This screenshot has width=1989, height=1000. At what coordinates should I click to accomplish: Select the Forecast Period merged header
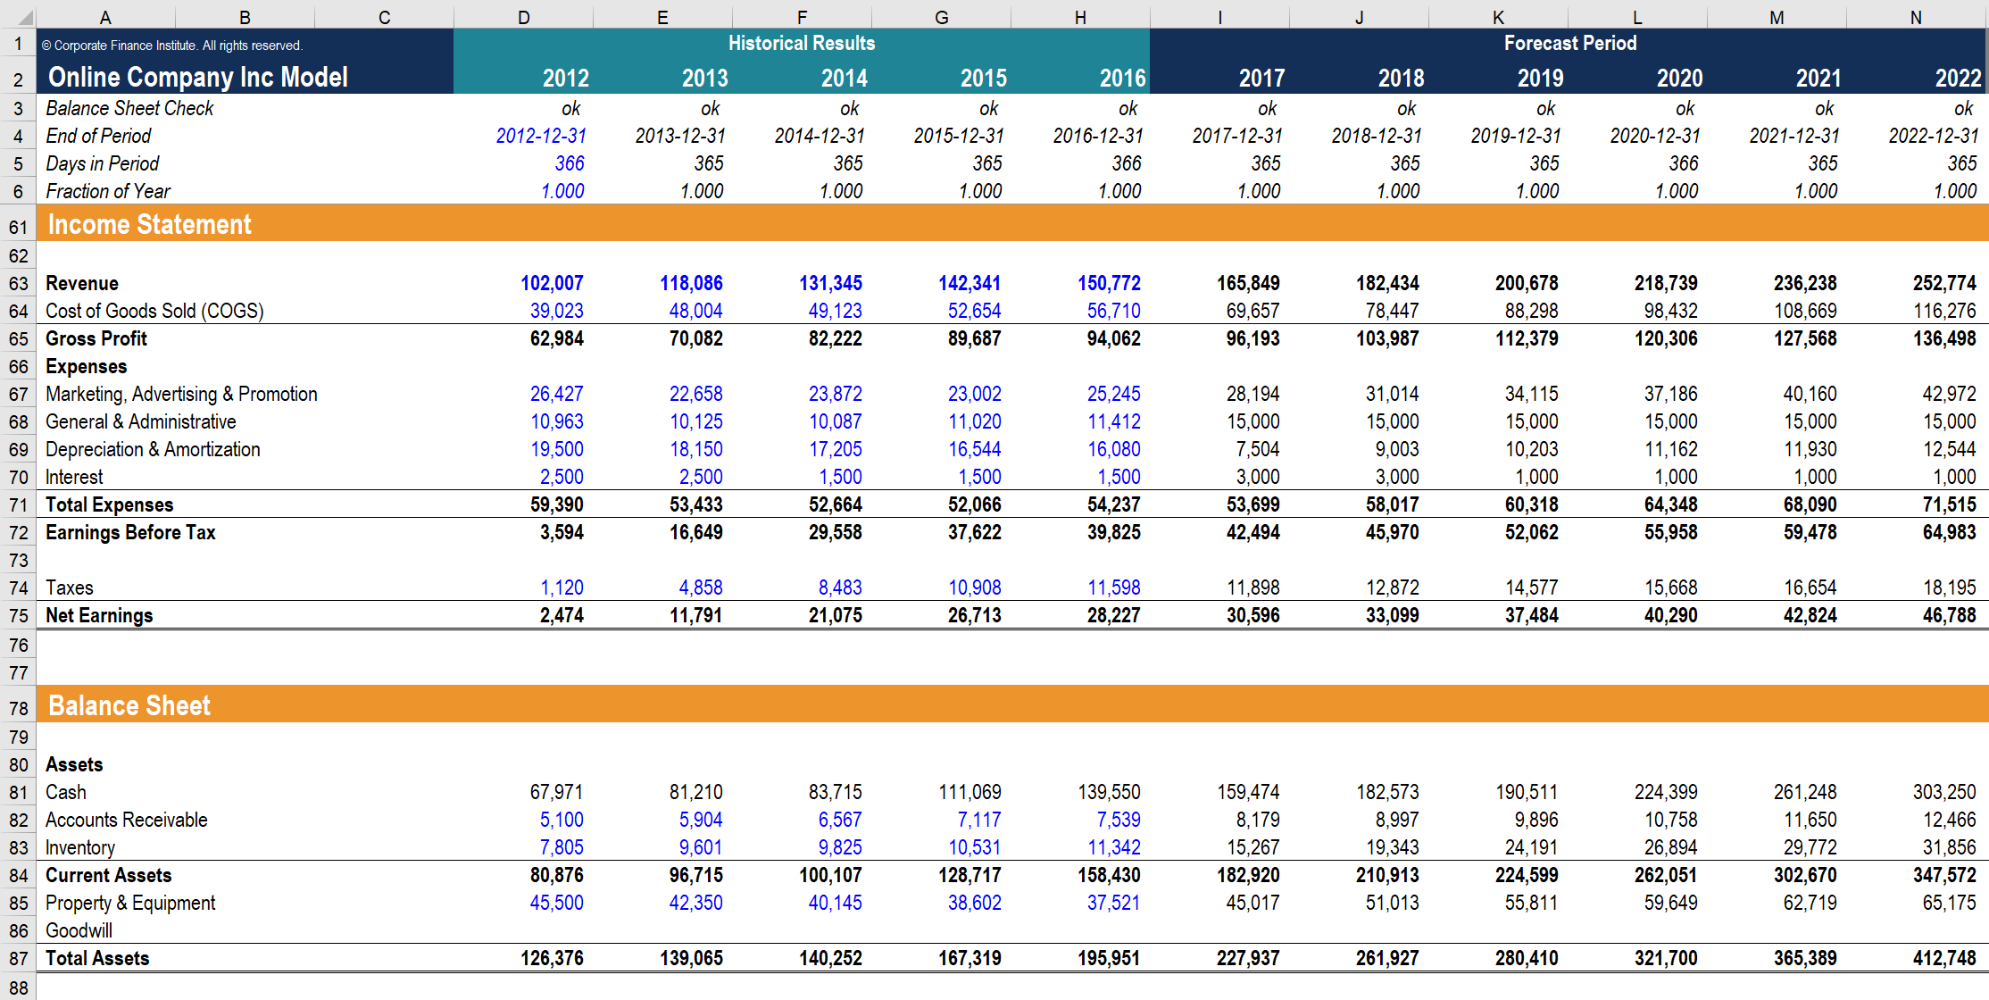pos(1569,43)
